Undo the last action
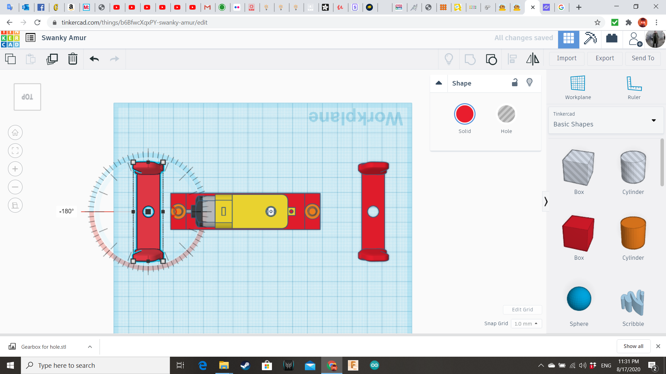666x374 pixels. point(94,59)
